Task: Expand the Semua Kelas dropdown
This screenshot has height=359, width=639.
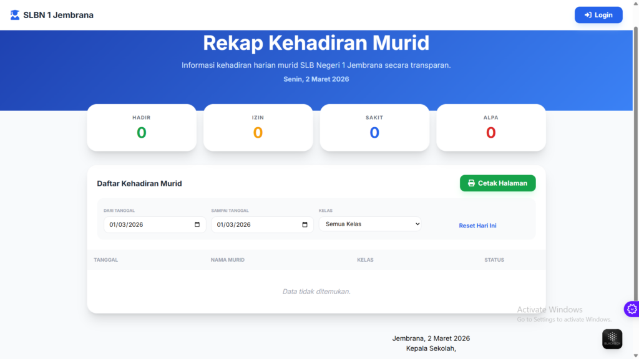Action: point(370,224)
